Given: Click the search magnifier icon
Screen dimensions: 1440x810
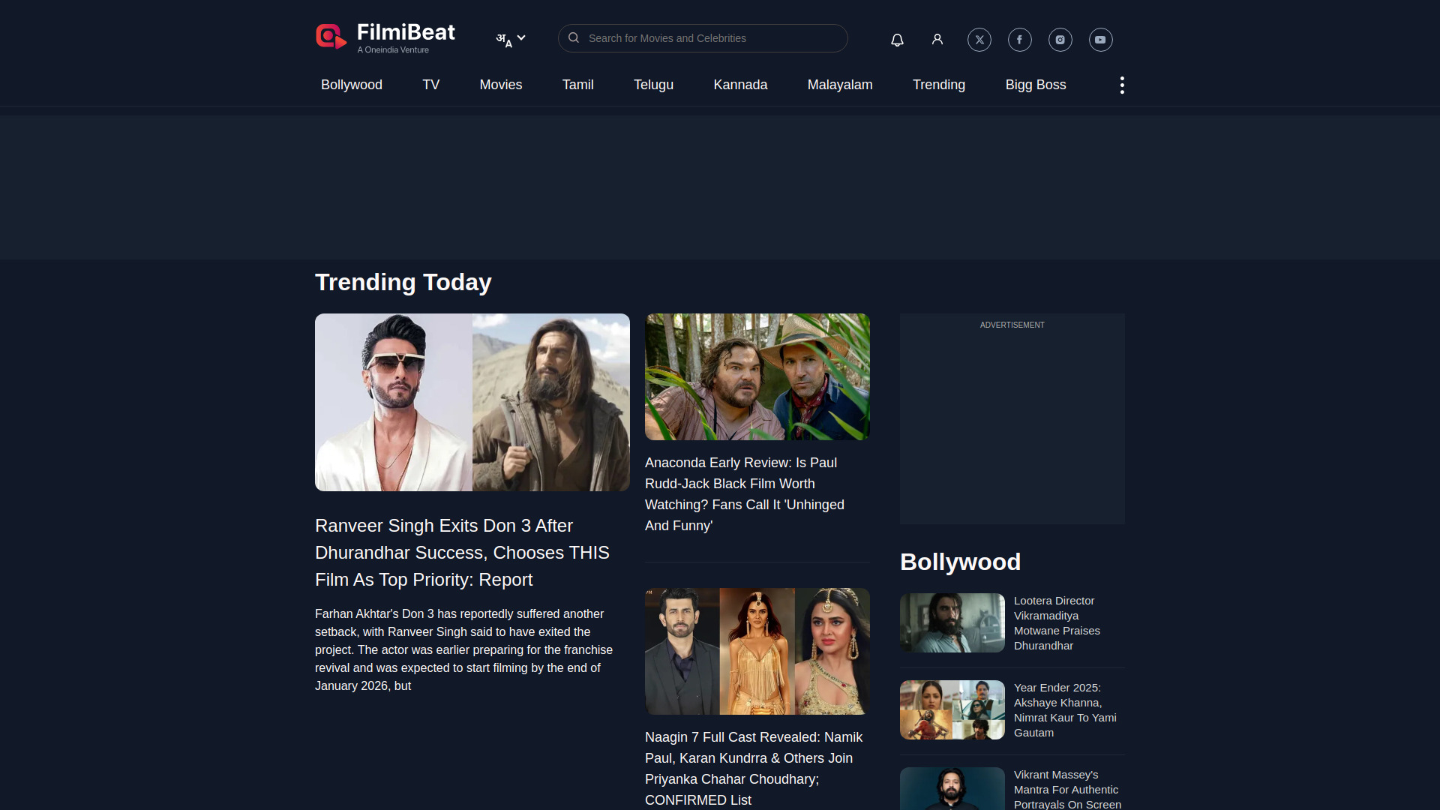Looking at the screenshot, I should [574, 38].
